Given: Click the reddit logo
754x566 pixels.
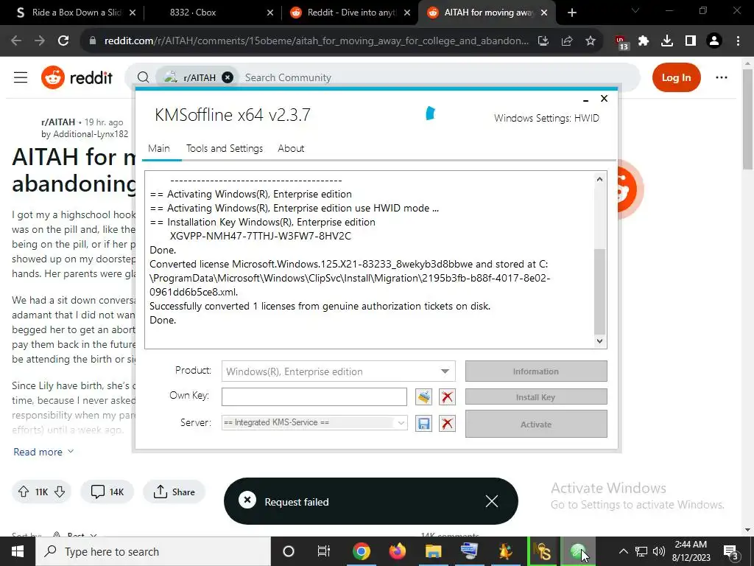Looking at the screenshot, I should coord(77,77).
